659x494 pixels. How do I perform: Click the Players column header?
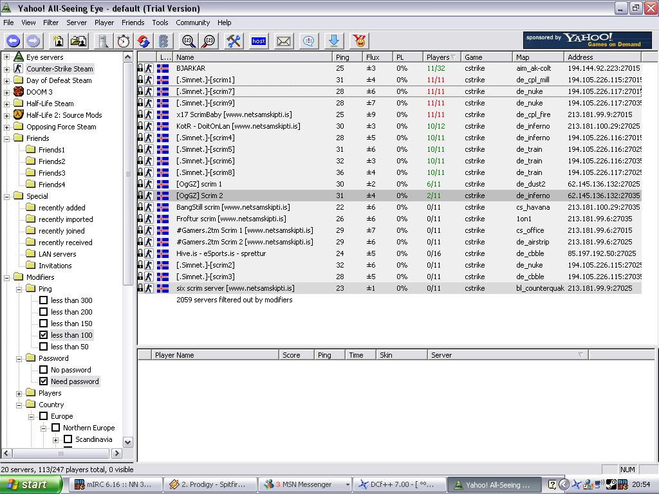point(441,57)
